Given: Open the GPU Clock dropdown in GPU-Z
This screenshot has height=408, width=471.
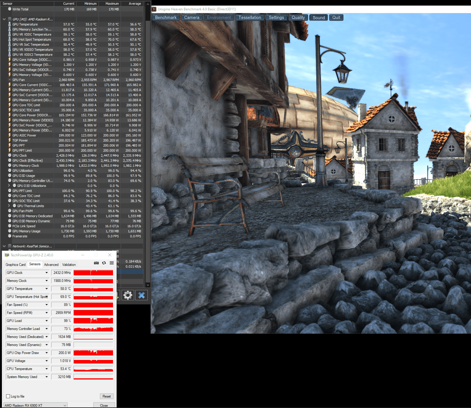Looking at the screenshot, I should point(46,273).
